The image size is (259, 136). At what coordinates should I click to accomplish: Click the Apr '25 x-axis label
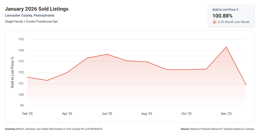coord(67,114)
